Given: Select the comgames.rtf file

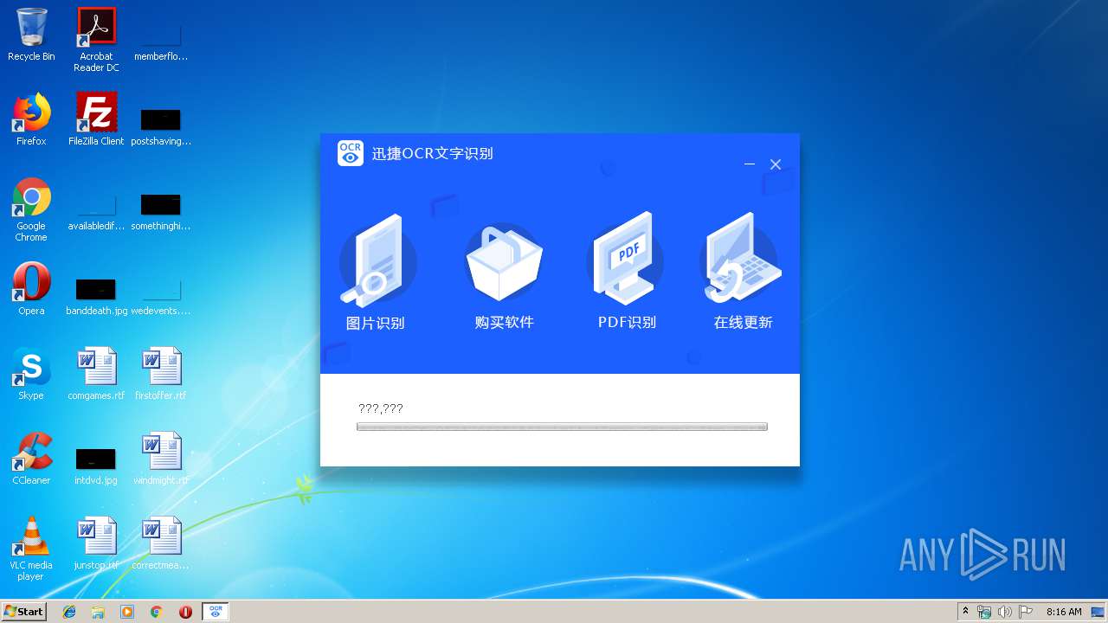Looking at the screenshot, I should coord(96,374).
